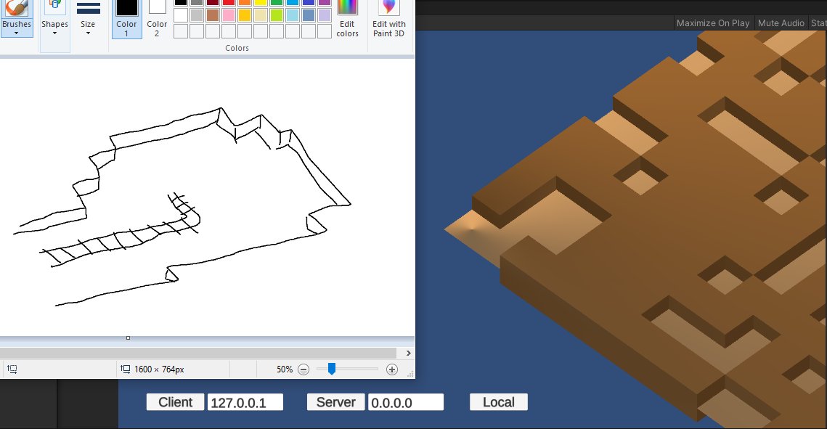The width and height of the screenshot is (827, 429).
Task: Select Color 1 foreground button
Action: [126, 19]
